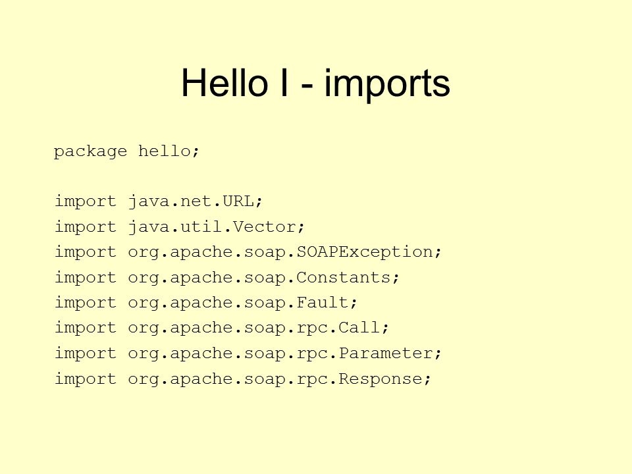Viewport: 632px width, 474px height.
Task: Click the word 'package' in the code
Action: [90, 152]
